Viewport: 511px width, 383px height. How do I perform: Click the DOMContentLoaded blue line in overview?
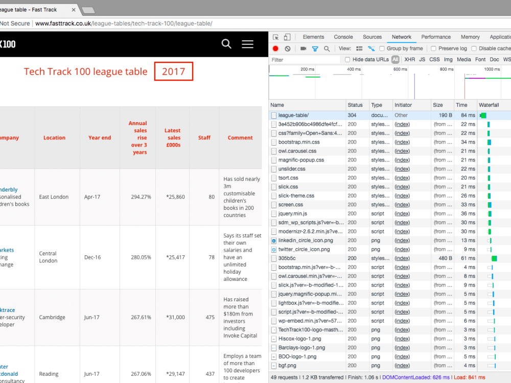click(414, 86)
